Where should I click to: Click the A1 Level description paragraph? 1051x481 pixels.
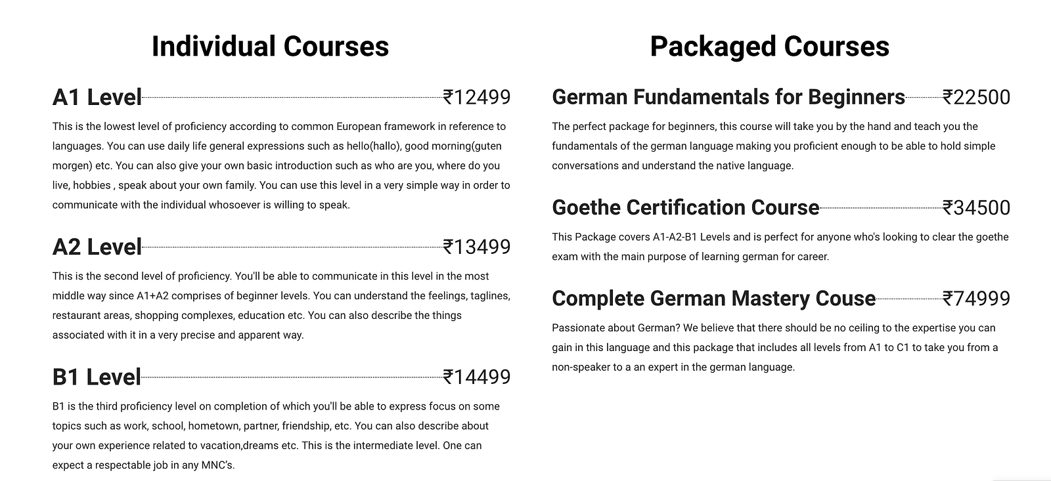coord(281,165)
